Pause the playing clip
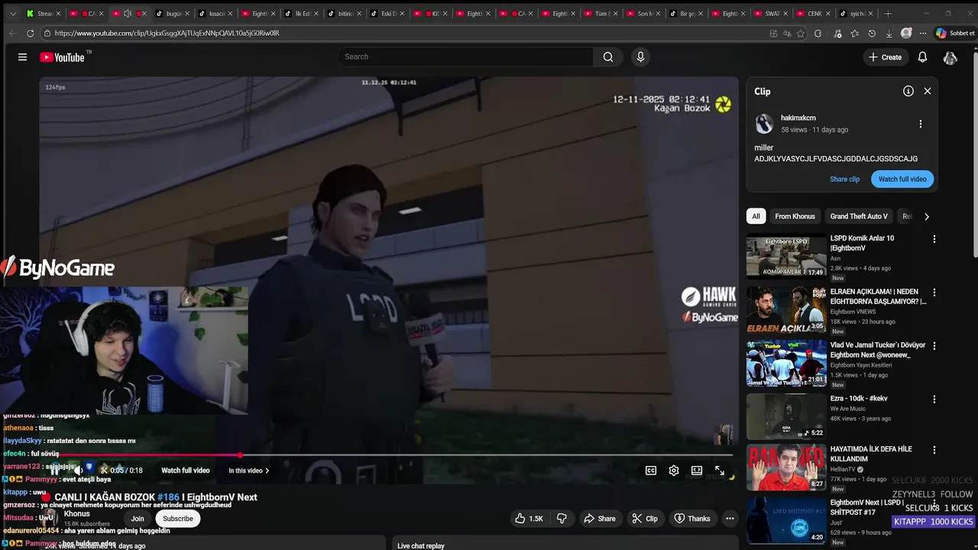978x550 pixels. [54, 471]
